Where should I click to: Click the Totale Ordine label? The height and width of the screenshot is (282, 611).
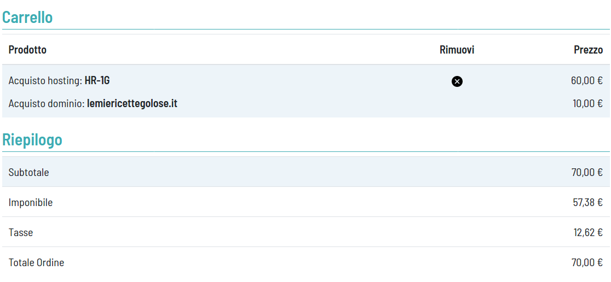36,262
